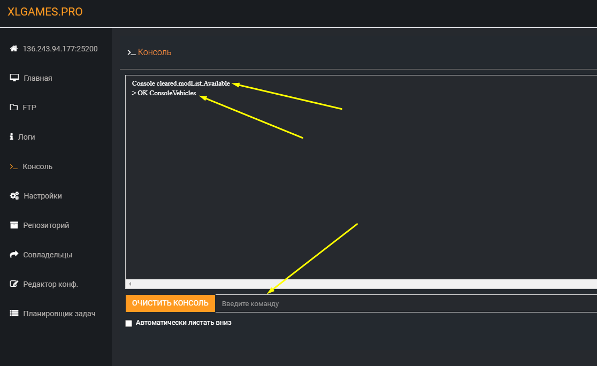
Task: Click the gears icon for Настройки
Action: click(14, 196)
